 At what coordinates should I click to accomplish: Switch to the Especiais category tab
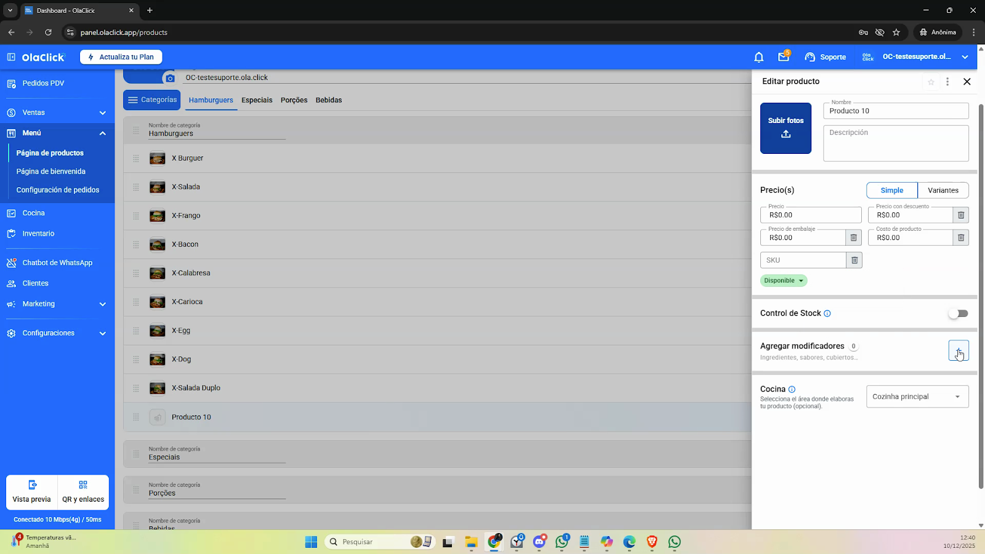257,100
